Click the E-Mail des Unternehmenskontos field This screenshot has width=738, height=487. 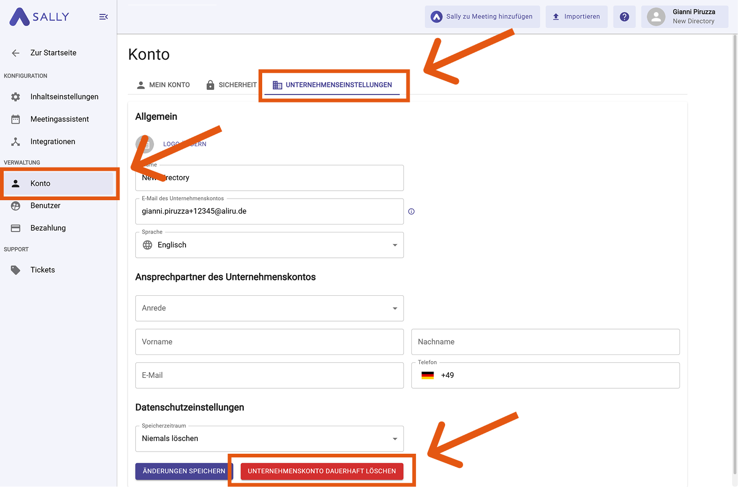click(270, 211)
